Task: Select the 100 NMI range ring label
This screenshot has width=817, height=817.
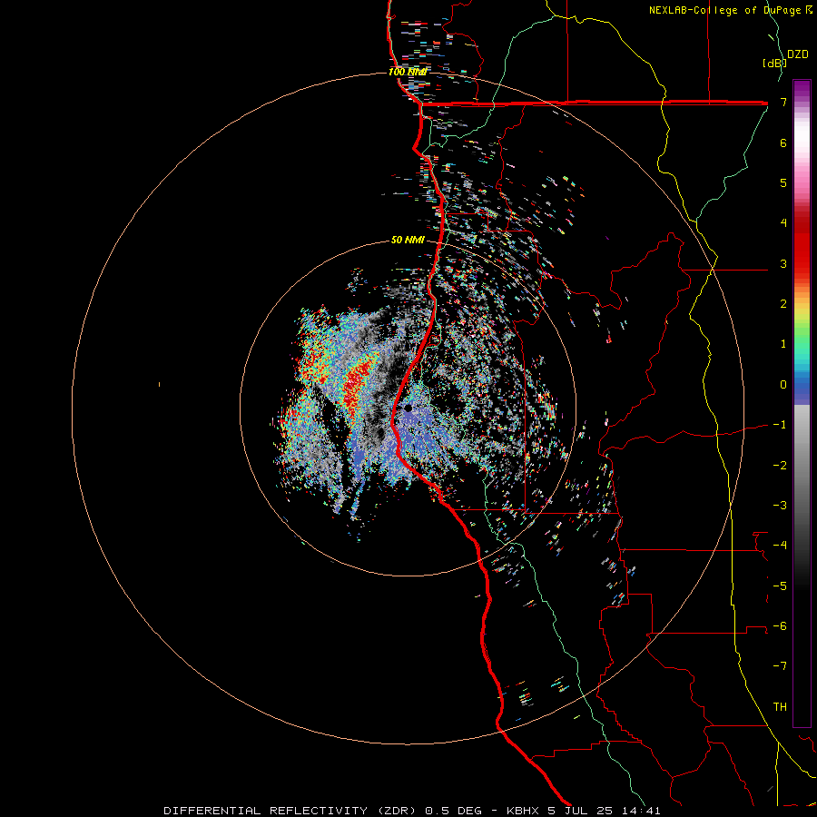Action: click(408, 72)
